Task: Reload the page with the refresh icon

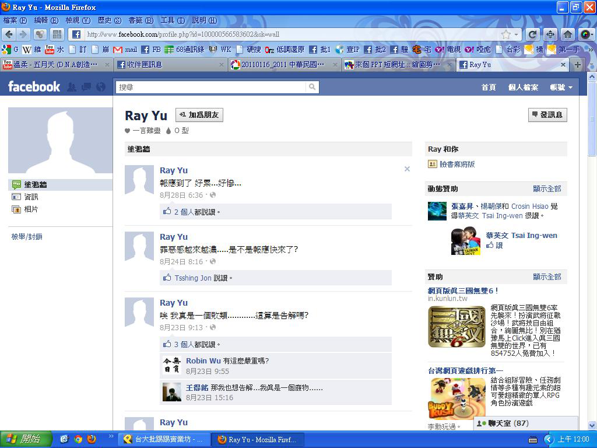Action: click(x=533, y=34)
